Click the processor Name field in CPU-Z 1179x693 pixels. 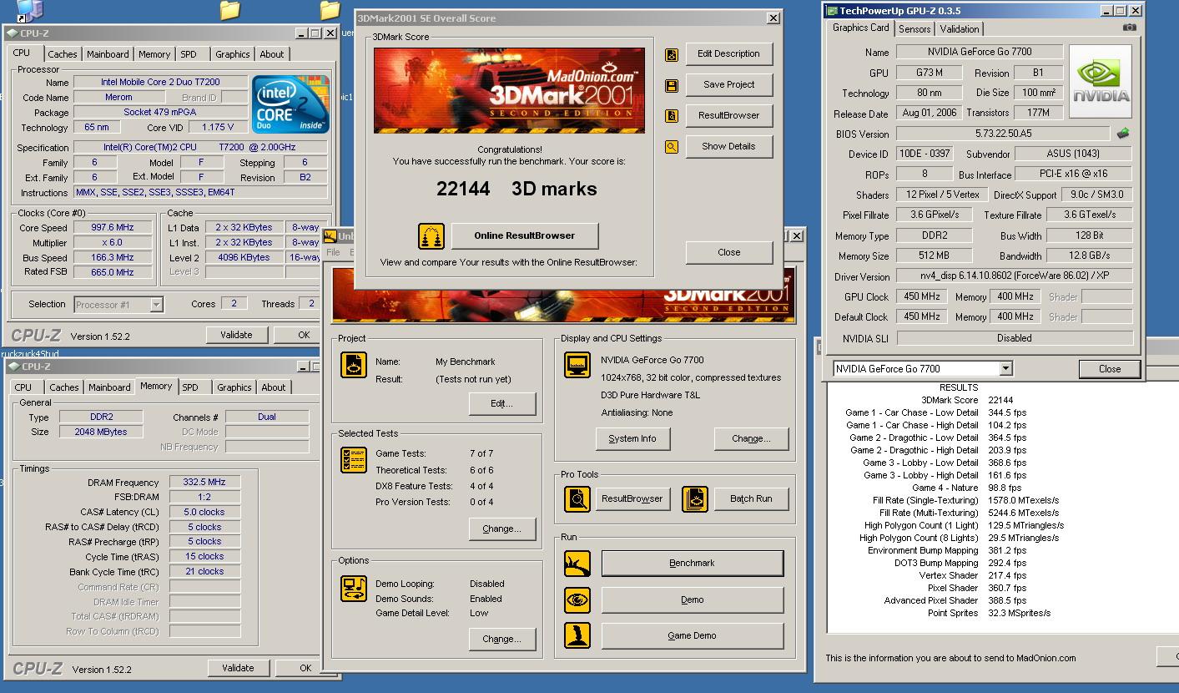161,83
